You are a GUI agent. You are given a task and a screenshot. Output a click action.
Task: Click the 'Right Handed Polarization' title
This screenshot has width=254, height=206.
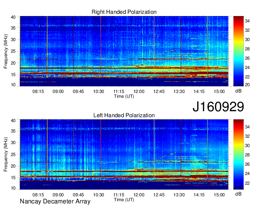[x=124, y=12]
